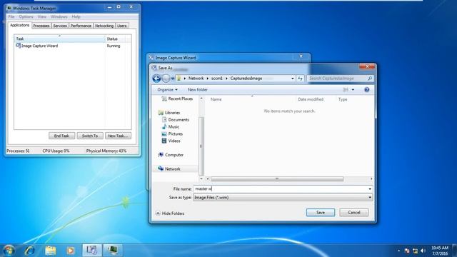This screenshot has height=257, width=457.
Task: Create a New folder
Action: pos(198,90)
